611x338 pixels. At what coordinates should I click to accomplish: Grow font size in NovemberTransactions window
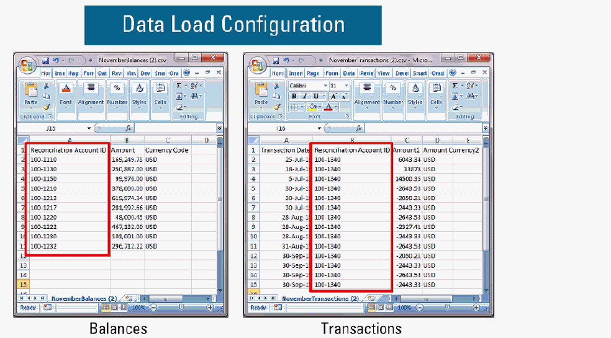(333, 97)
